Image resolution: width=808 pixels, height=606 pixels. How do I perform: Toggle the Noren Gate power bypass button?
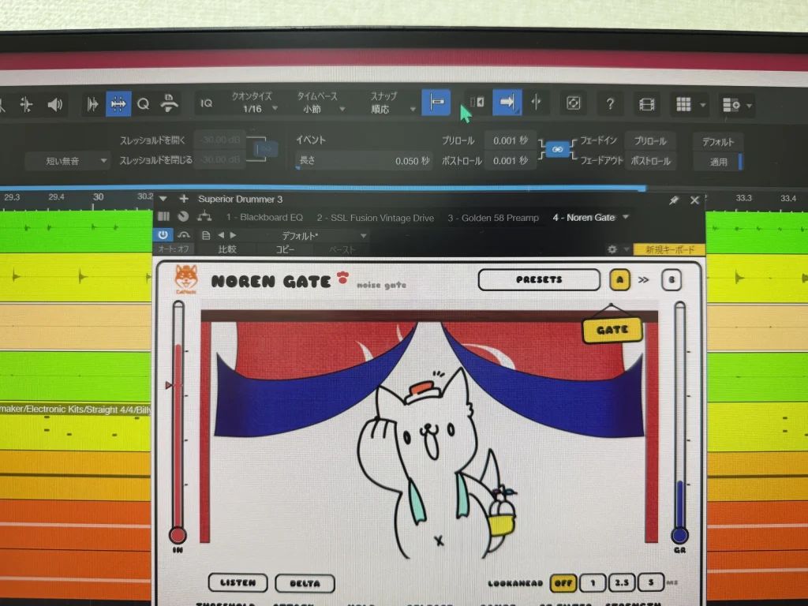tap(163, 234)
